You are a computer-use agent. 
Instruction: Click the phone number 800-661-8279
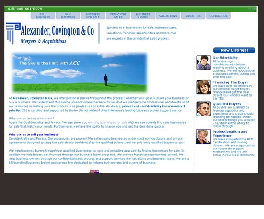tap(29, 9)
